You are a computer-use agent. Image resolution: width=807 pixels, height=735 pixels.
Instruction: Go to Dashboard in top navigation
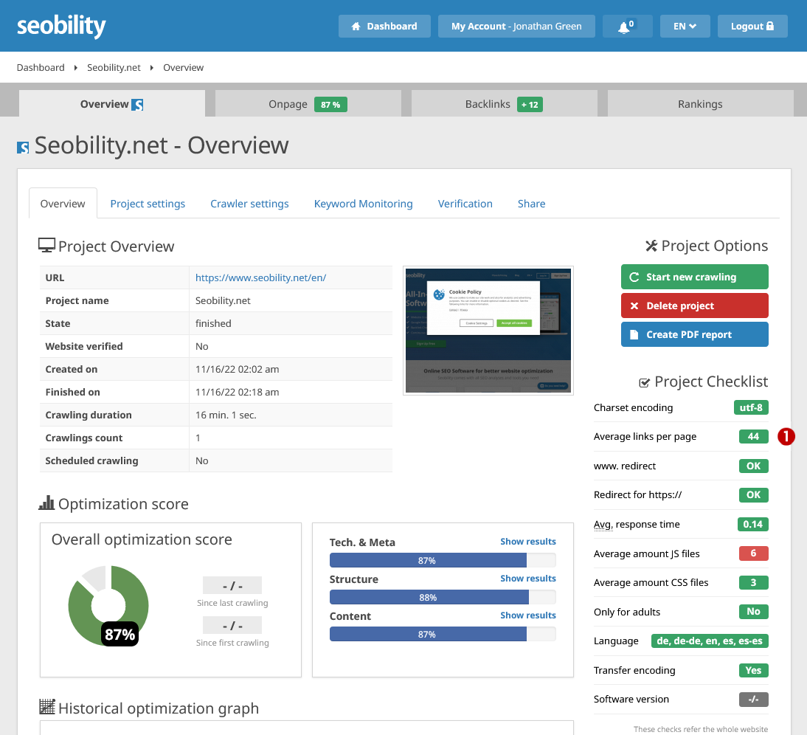click(384, 27)
